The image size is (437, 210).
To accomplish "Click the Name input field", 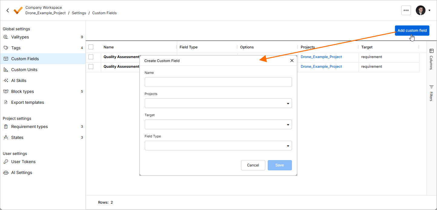I will coord(218,82).
